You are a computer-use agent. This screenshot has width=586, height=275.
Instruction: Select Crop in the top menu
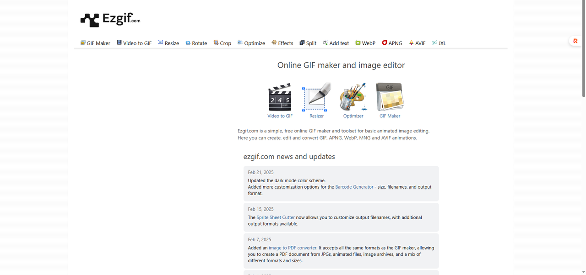[x=222, y=43]
